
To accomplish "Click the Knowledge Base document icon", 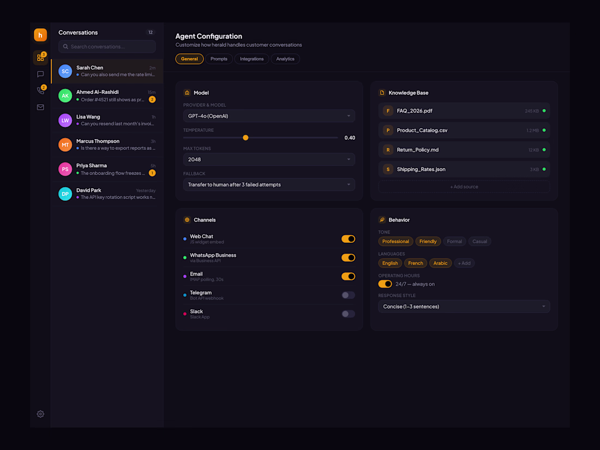I will click(x=382, y=93).
